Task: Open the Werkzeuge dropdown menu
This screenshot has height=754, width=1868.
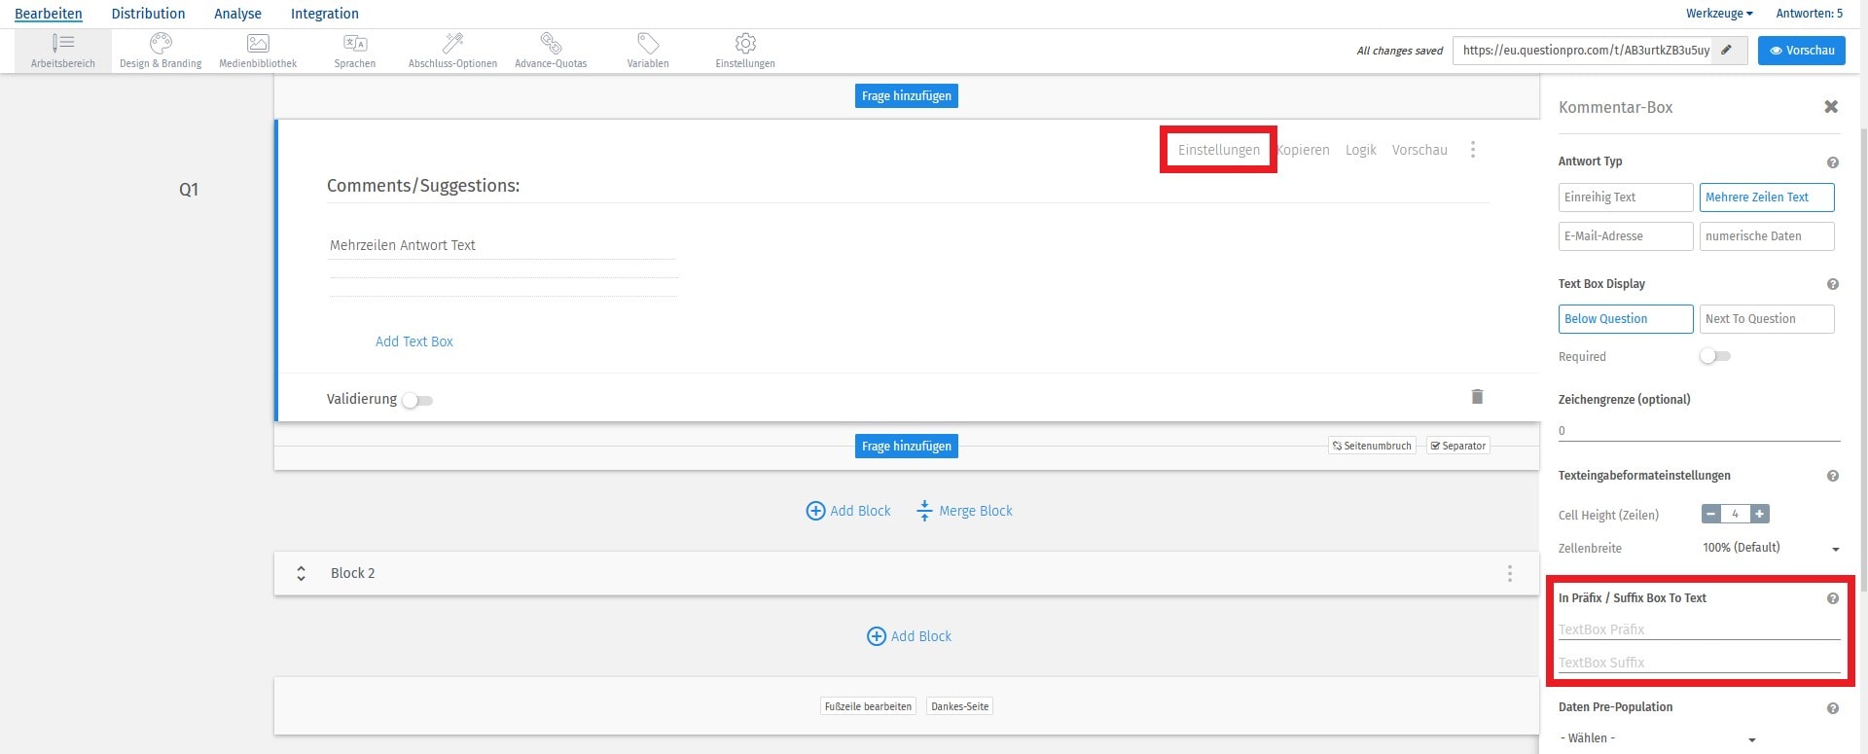Action: click(x=1719, y=14)
